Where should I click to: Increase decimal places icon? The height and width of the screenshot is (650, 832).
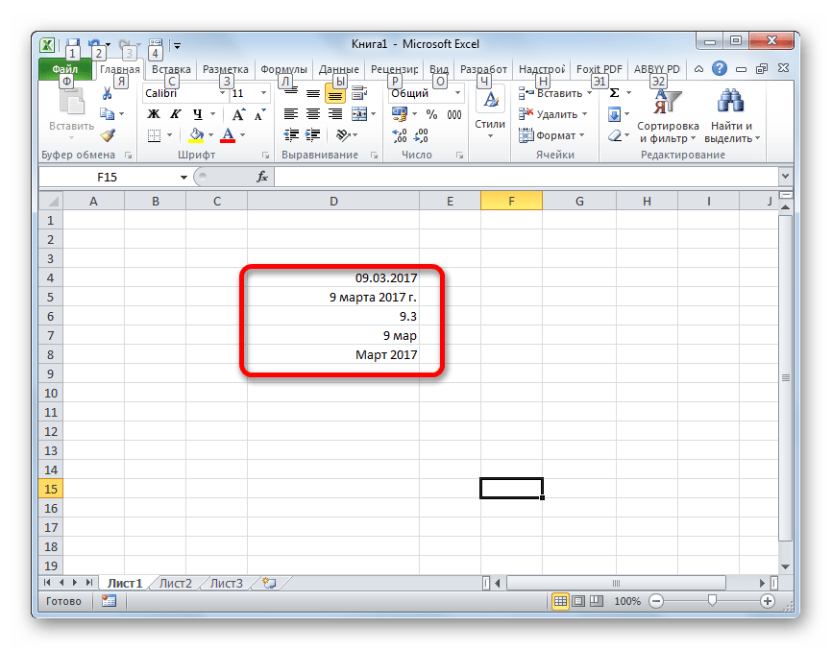(x=400, y=135)
